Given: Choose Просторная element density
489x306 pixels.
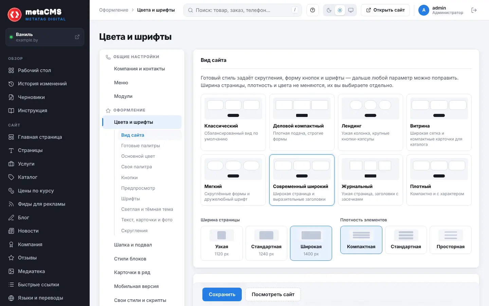Looking at the screenshot, I should 451,240.
